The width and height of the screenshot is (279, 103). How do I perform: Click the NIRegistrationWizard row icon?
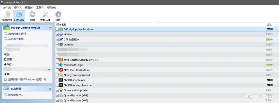61,75
